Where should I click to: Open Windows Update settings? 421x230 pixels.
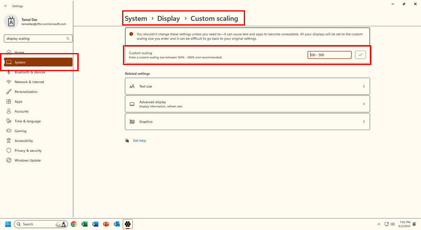(x=38, y=160)
